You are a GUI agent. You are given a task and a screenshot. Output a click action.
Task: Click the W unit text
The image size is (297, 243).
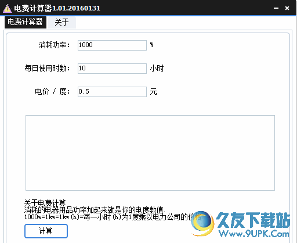point(151,45)
